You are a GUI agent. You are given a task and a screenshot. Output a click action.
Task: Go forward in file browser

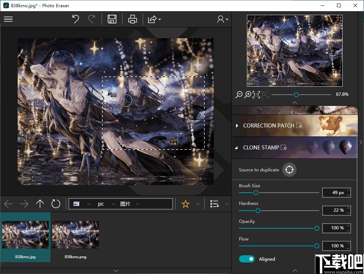click(24, 204)
